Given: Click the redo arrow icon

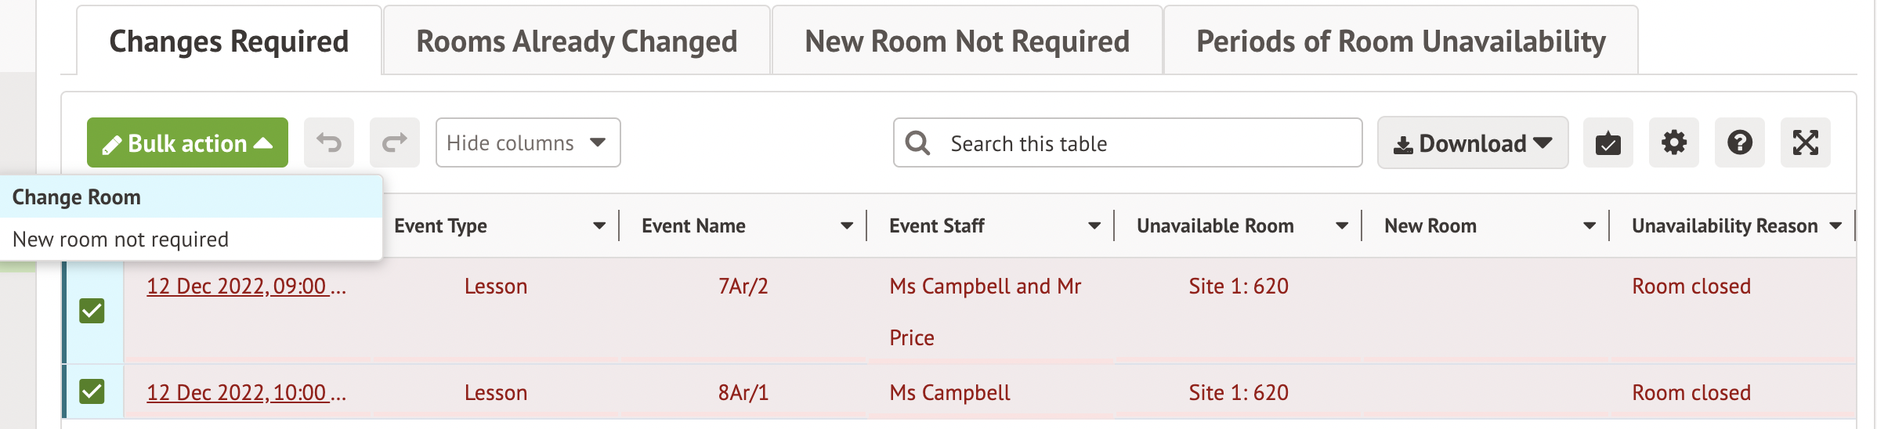Looking at the screenshot, I should [395, 142].
